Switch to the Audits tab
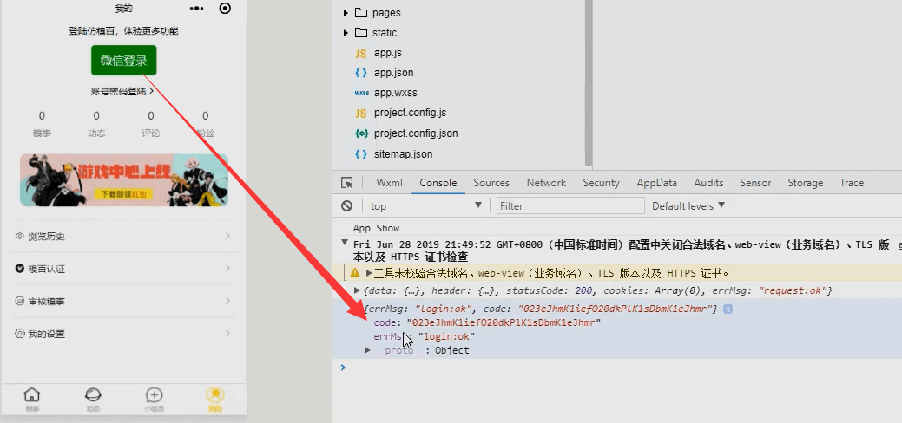The image size is (902, 423). [708, 183]
